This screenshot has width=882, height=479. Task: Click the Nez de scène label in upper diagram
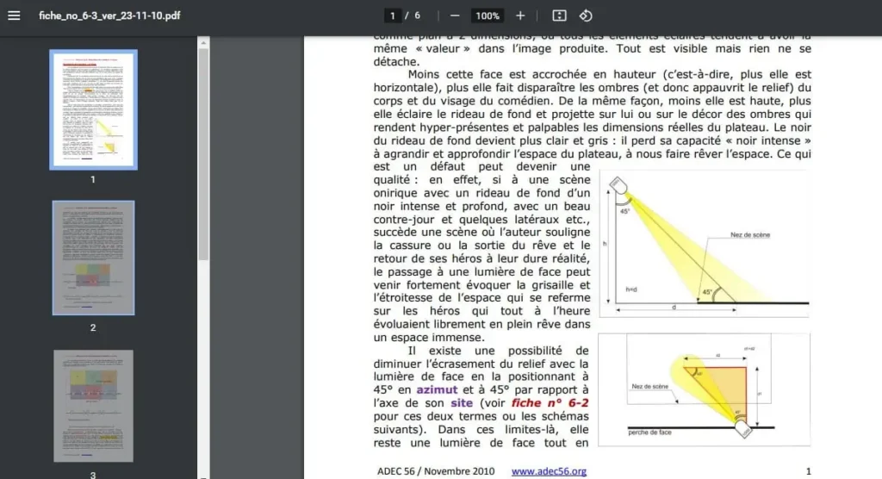point(750,234)
